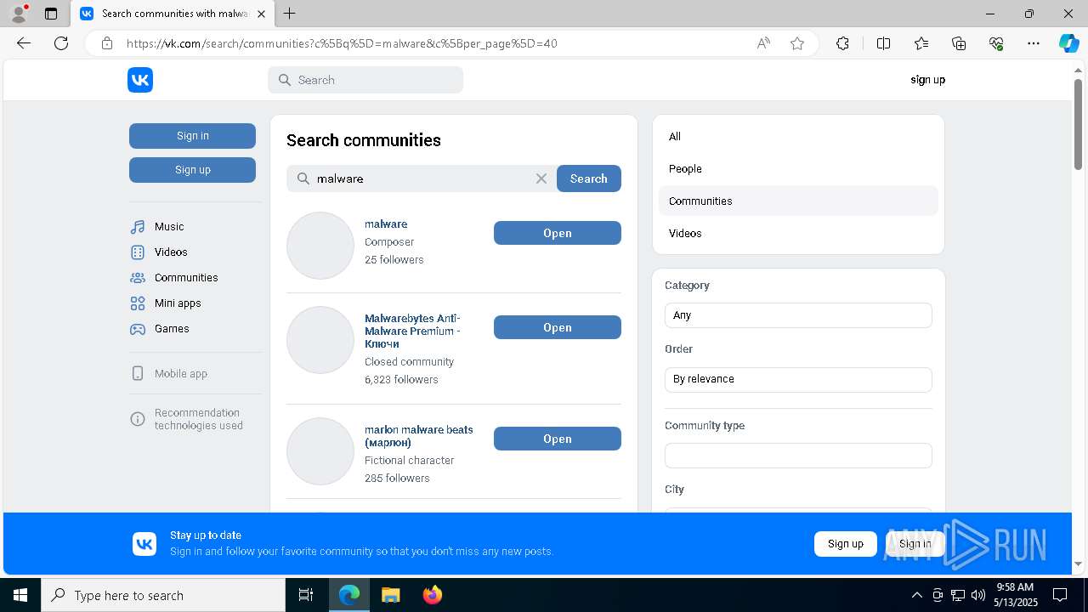Open Browser essentials

[x=996, y=43]
